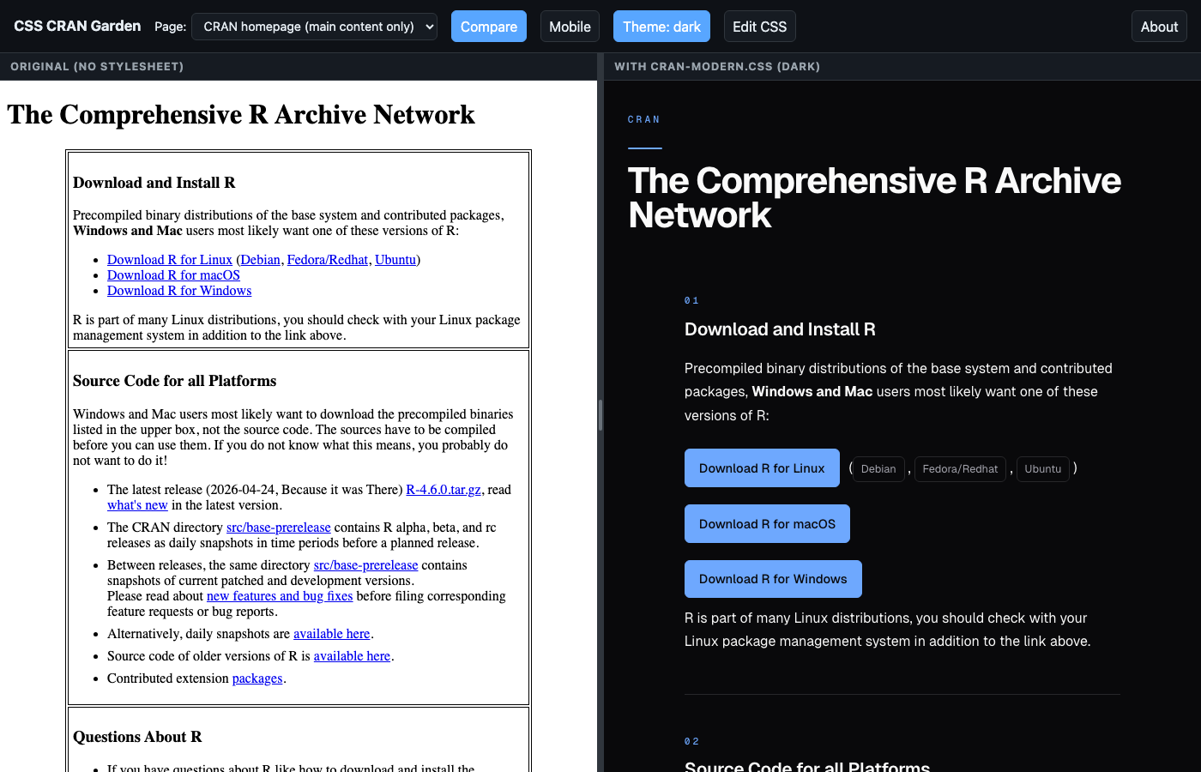Select the Debian chip in dark pane
Screen dimensions: 1201x772
coord(878,469)
